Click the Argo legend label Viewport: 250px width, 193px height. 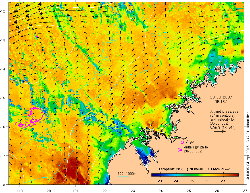pos(190,142)
